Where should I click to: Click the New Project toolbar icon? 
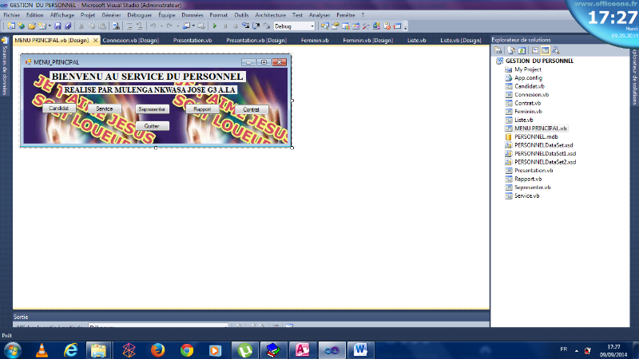[11, 26]
